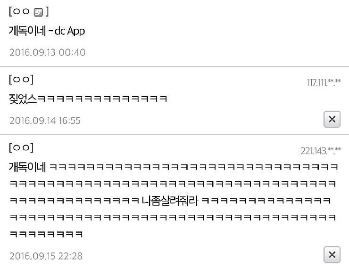Delete the comment dated 2016.09.15 22:28
The height and width of the screenshot is (269, 349).
(x=332, y=254)
